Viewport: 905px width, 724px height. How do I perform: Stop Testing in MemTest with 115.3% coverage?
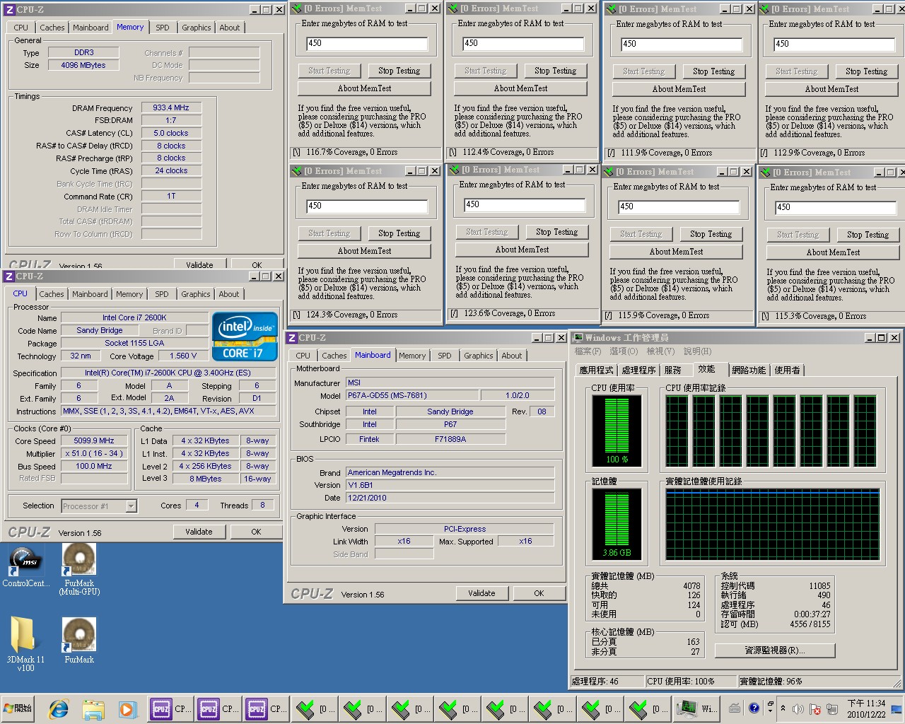pos(868,235)
